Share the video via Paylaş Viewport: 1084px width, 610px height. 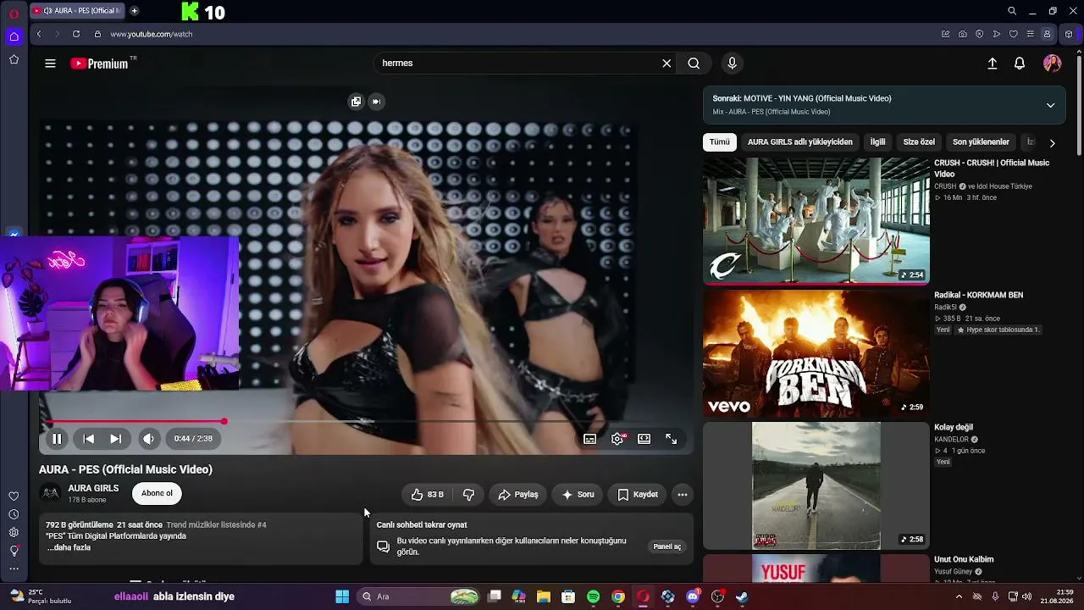click(518, 495)
